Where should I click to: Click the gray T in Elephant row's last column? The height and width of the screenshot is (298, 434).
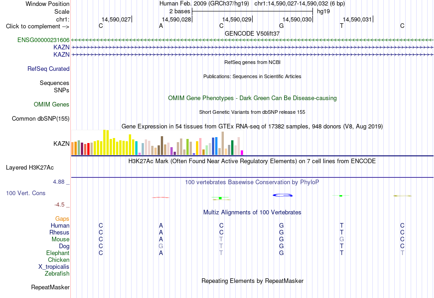pyautogui.click(x=402, y=253)
